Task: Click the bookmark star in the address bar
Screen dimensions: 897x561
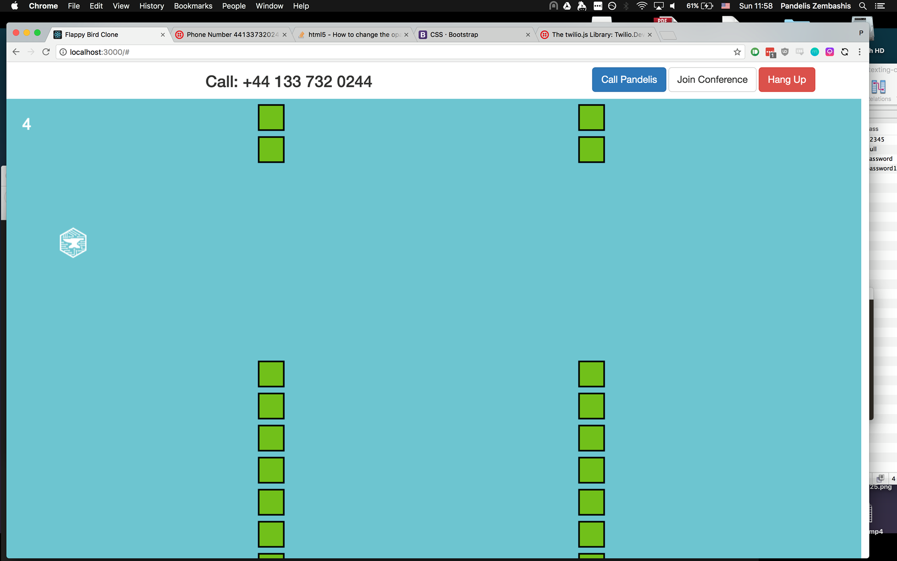Action: (737, 52)
